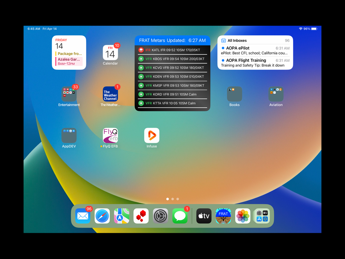Screen dimensions: 345x259
Task: Open the Mail app in the dock
Action: pyautogui.click(x=83, y=216)
